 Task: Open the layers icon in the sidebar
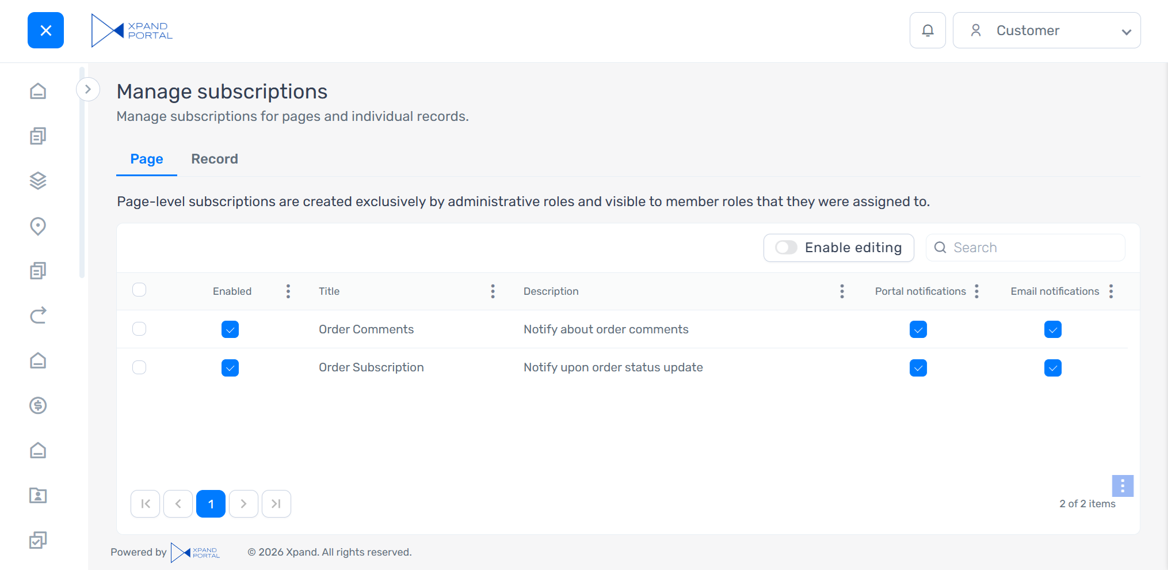38,181
